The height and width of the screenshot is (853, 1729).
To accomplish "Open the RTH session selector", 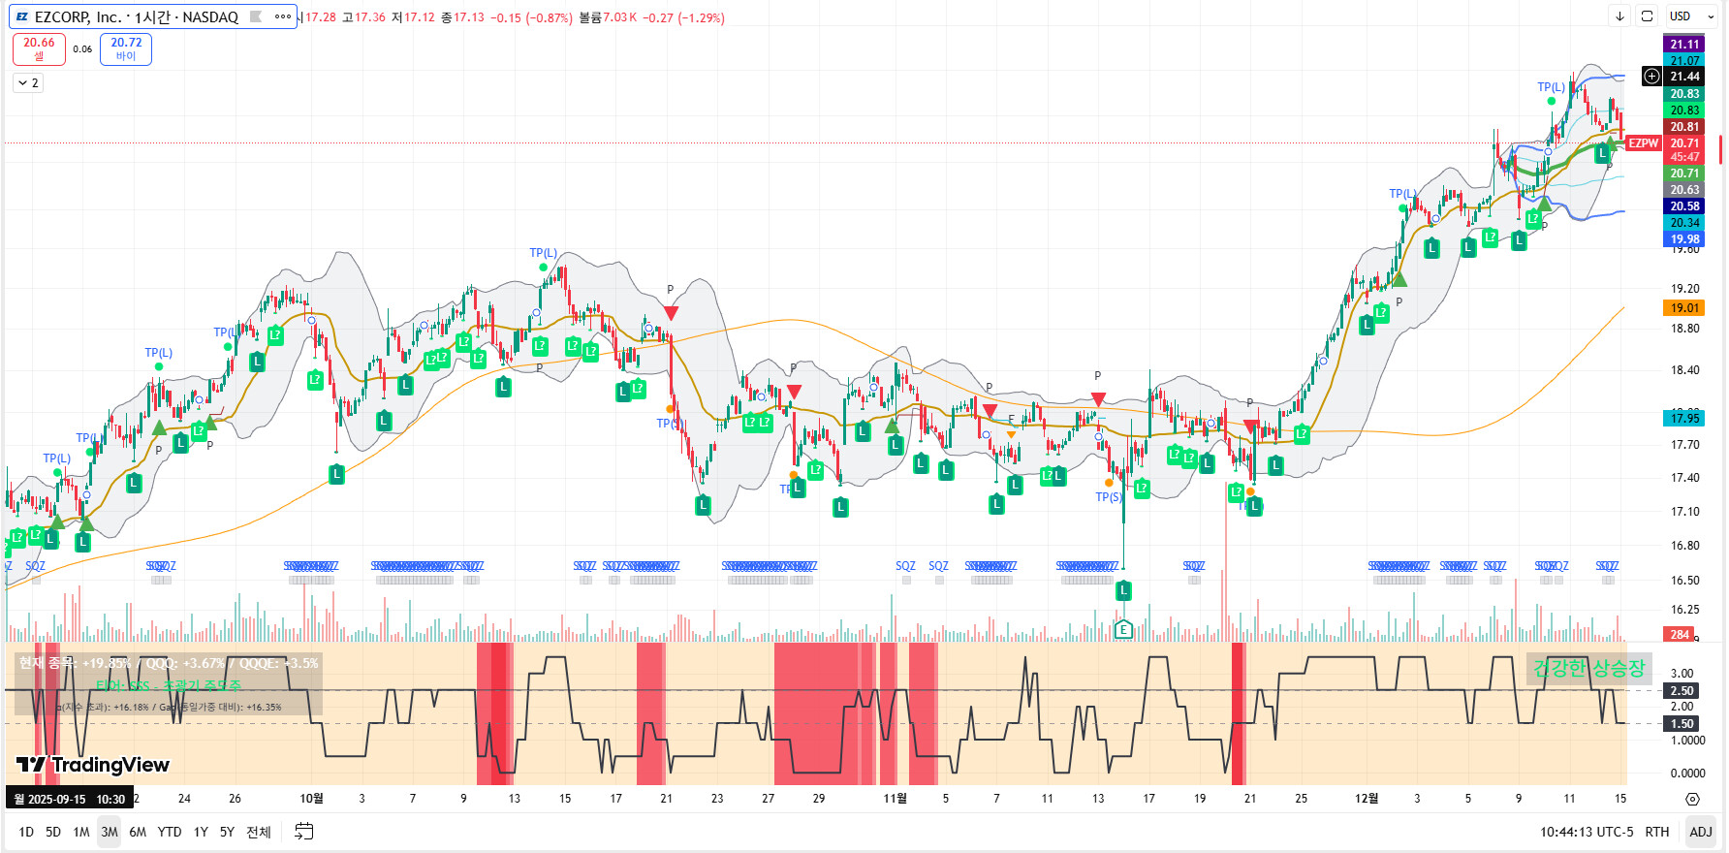I will (1657, 832).
